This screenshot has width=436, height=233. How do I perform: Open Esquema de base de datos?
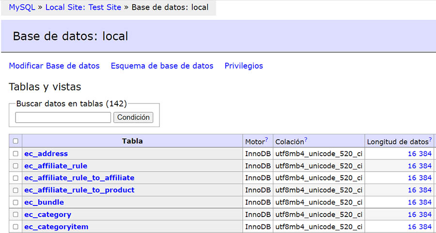point(162,66)
